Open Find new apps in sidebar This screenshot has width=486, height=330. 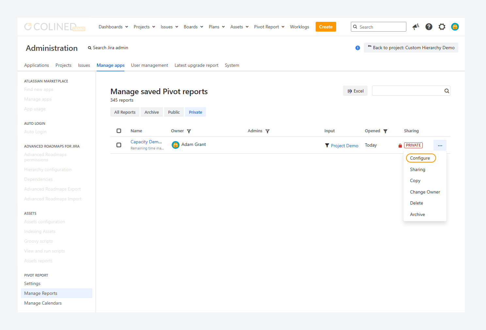(x=39, y=89)
